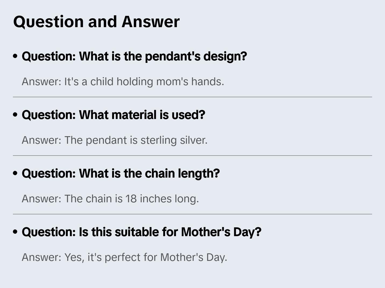
Task: Click the chain length question
Action: click(x=120, y=174)
